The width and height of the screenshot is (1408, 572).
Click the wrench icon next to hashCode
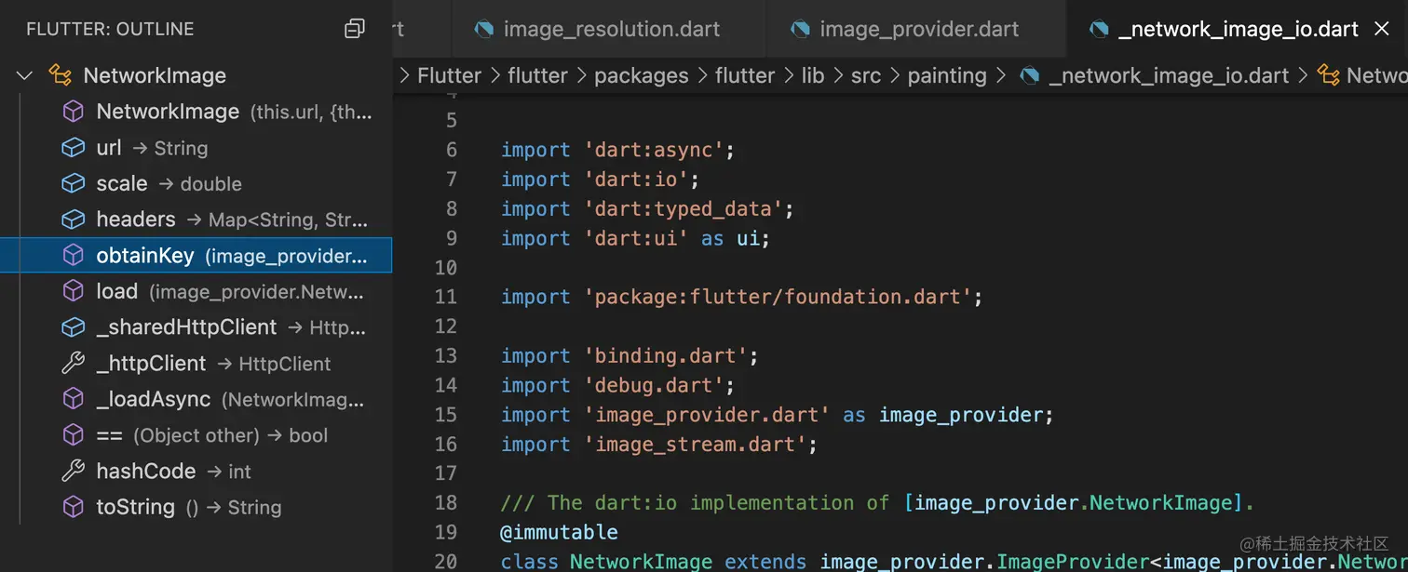coord(73,472)
